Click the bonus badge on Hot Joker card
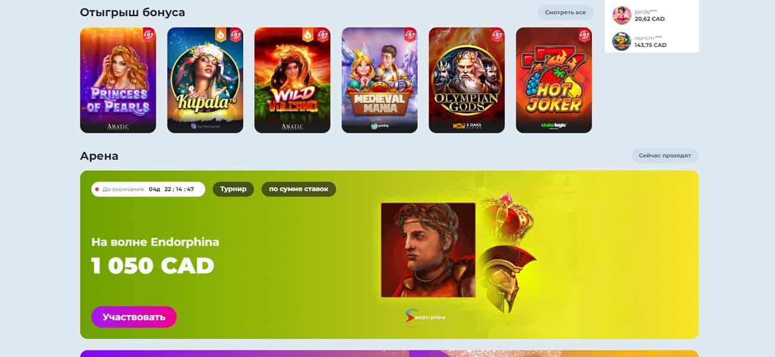This screenshot has width=775, height=357. click(584, 35)
